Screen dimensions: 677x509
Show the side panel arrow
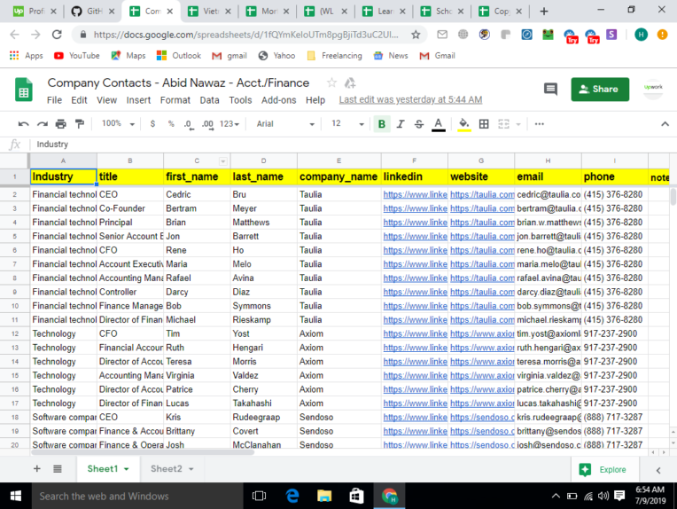(x=658, y=470)
